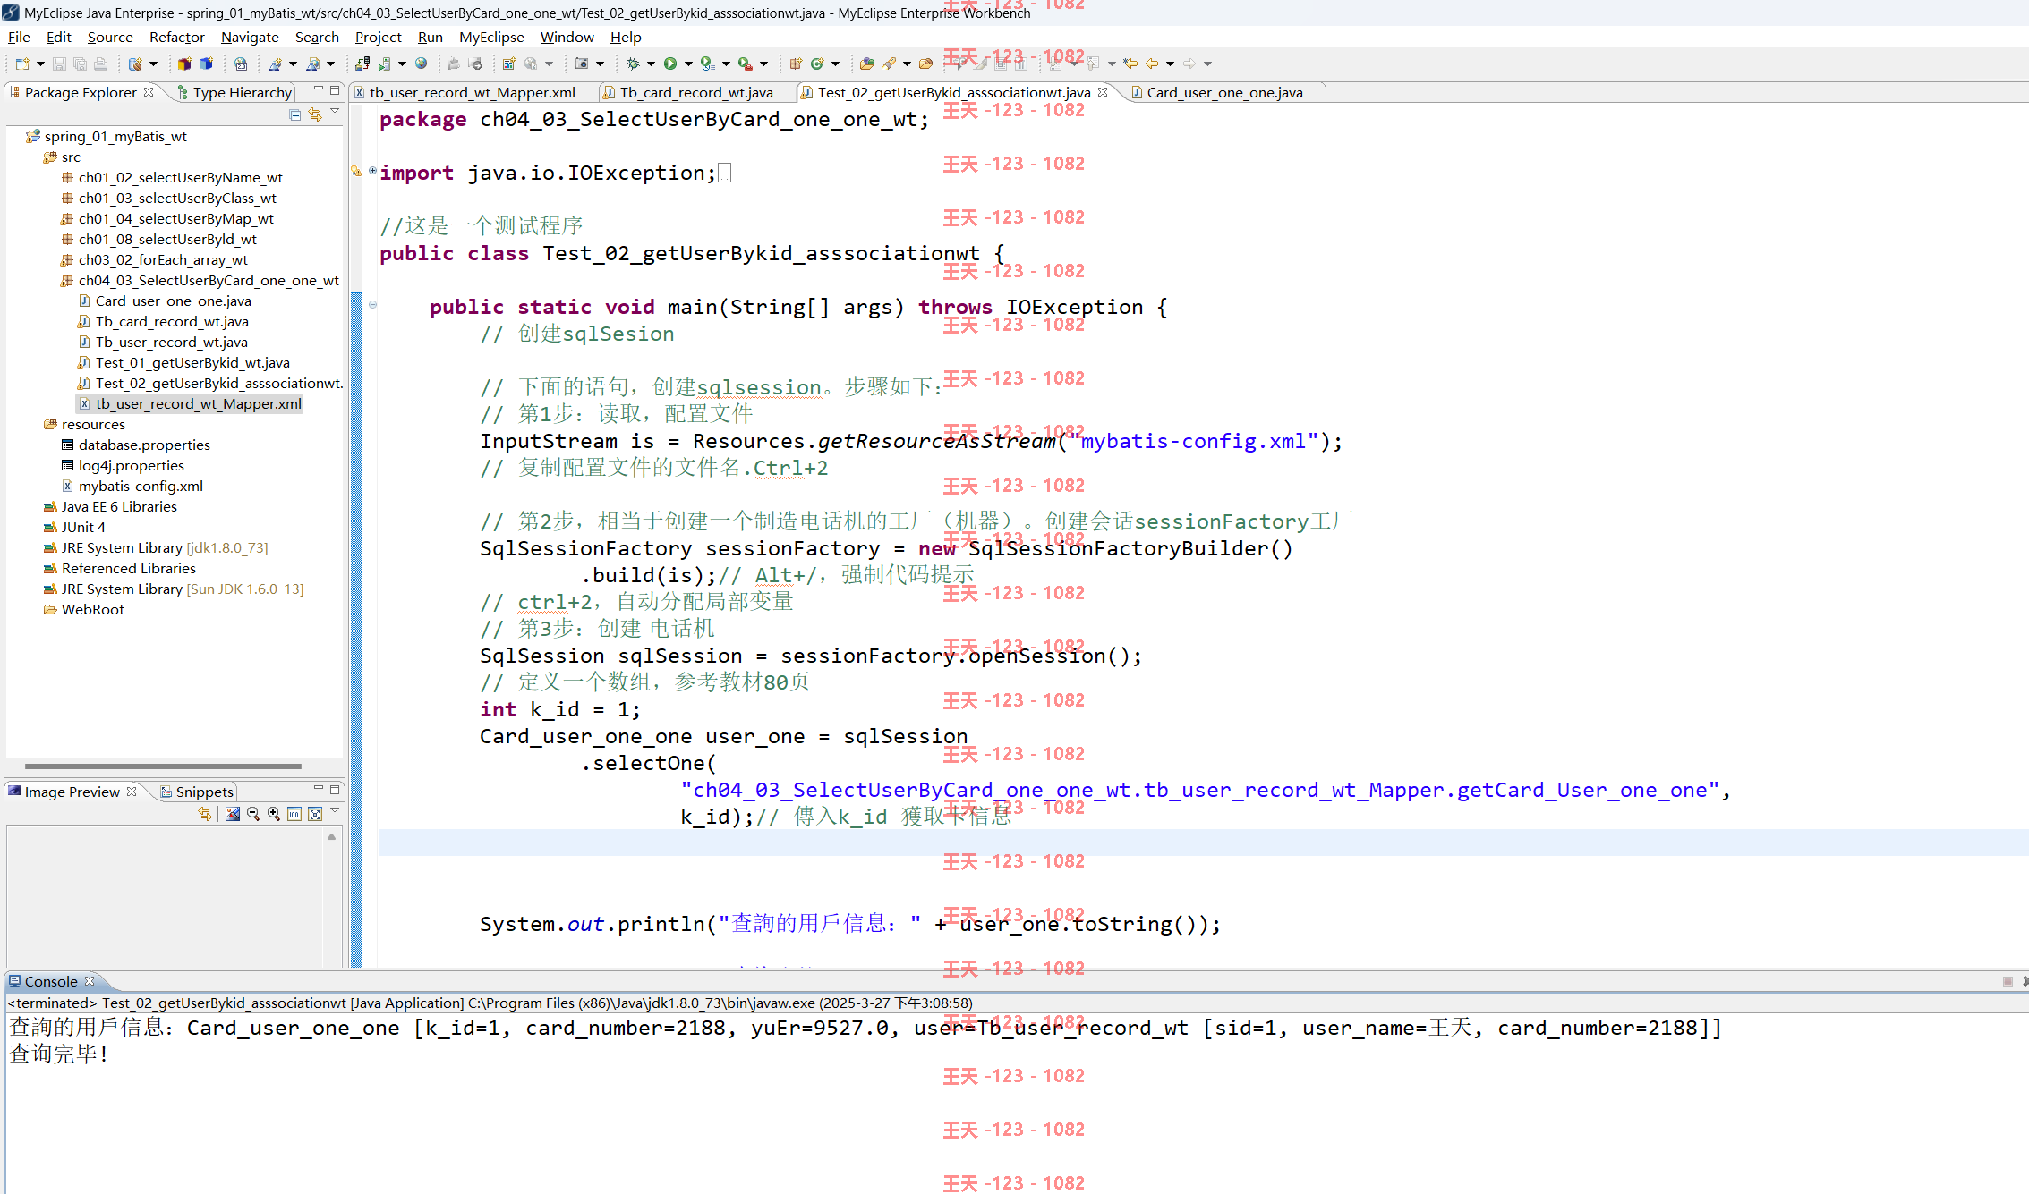Click the image picker icon in Image Preview
The image size is (2029, 1194).
[x=233, y=814]
